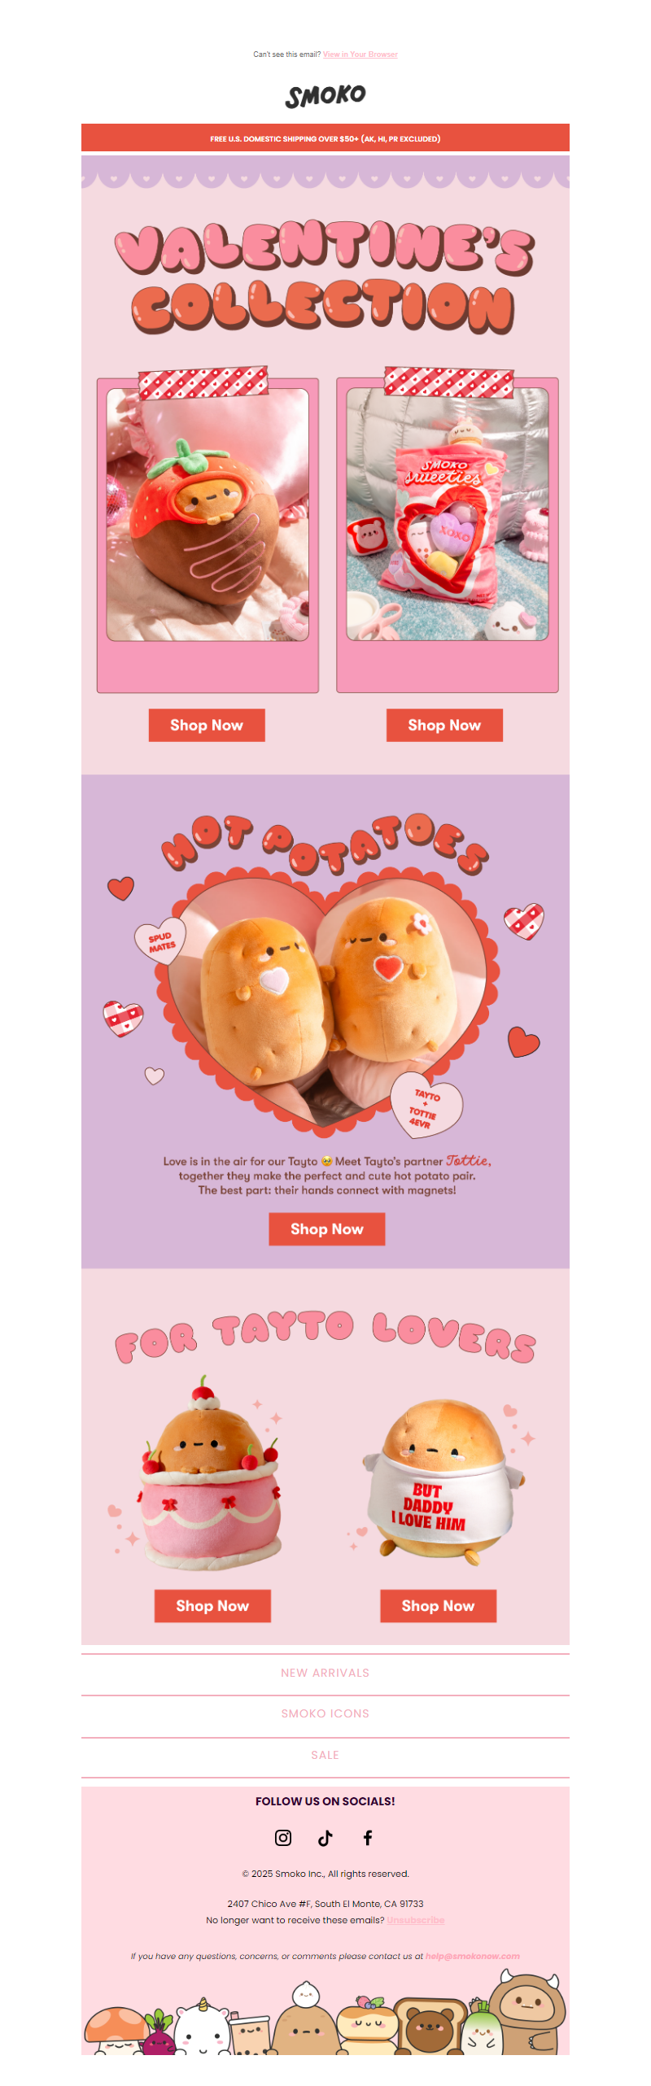Click Shop Now under the strawberry plush
Screen dimensions: 651x2086
coord(207,725)
